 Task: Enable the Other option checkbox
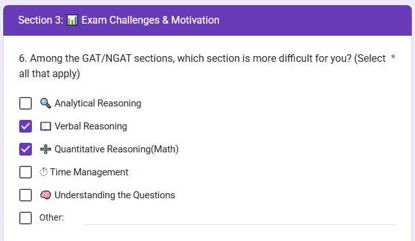pyautogui.click(x=26, y=218)
